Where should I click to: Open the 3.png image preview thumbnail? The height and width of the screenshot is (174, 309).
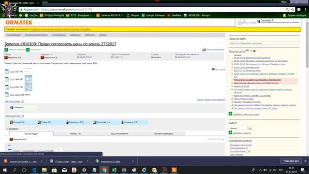pos(28,87)
